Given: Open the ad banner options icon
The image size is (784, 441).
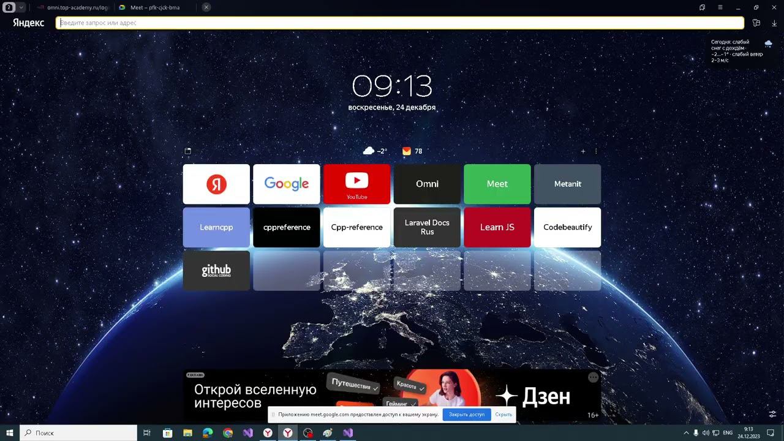Looking at the screenshot, I should coord(593,377).
